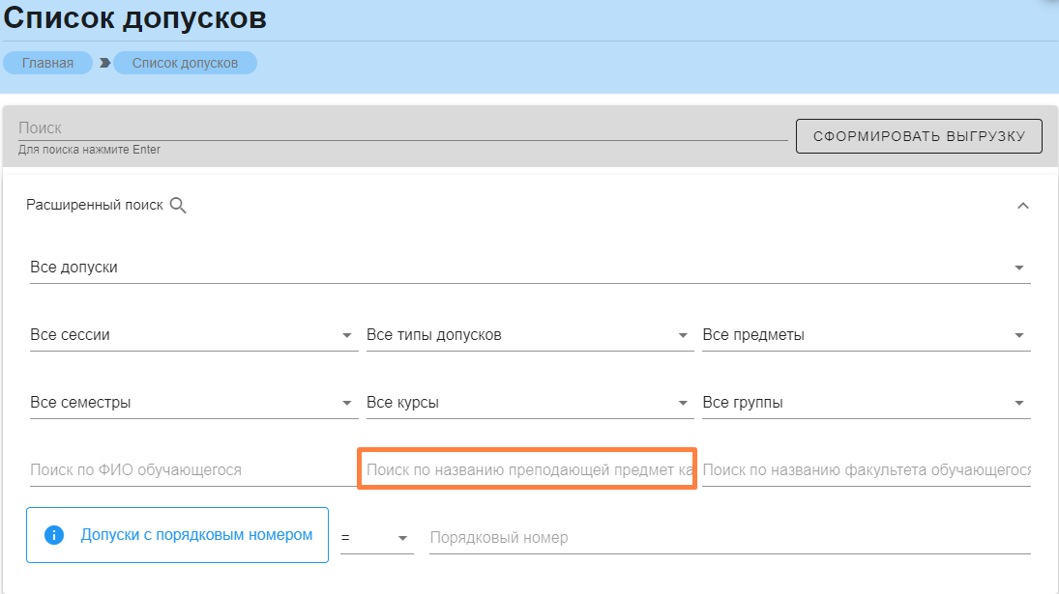Focus the main Поиск field
Viewport: 1059px width, 594px height.
click(402, 128)
